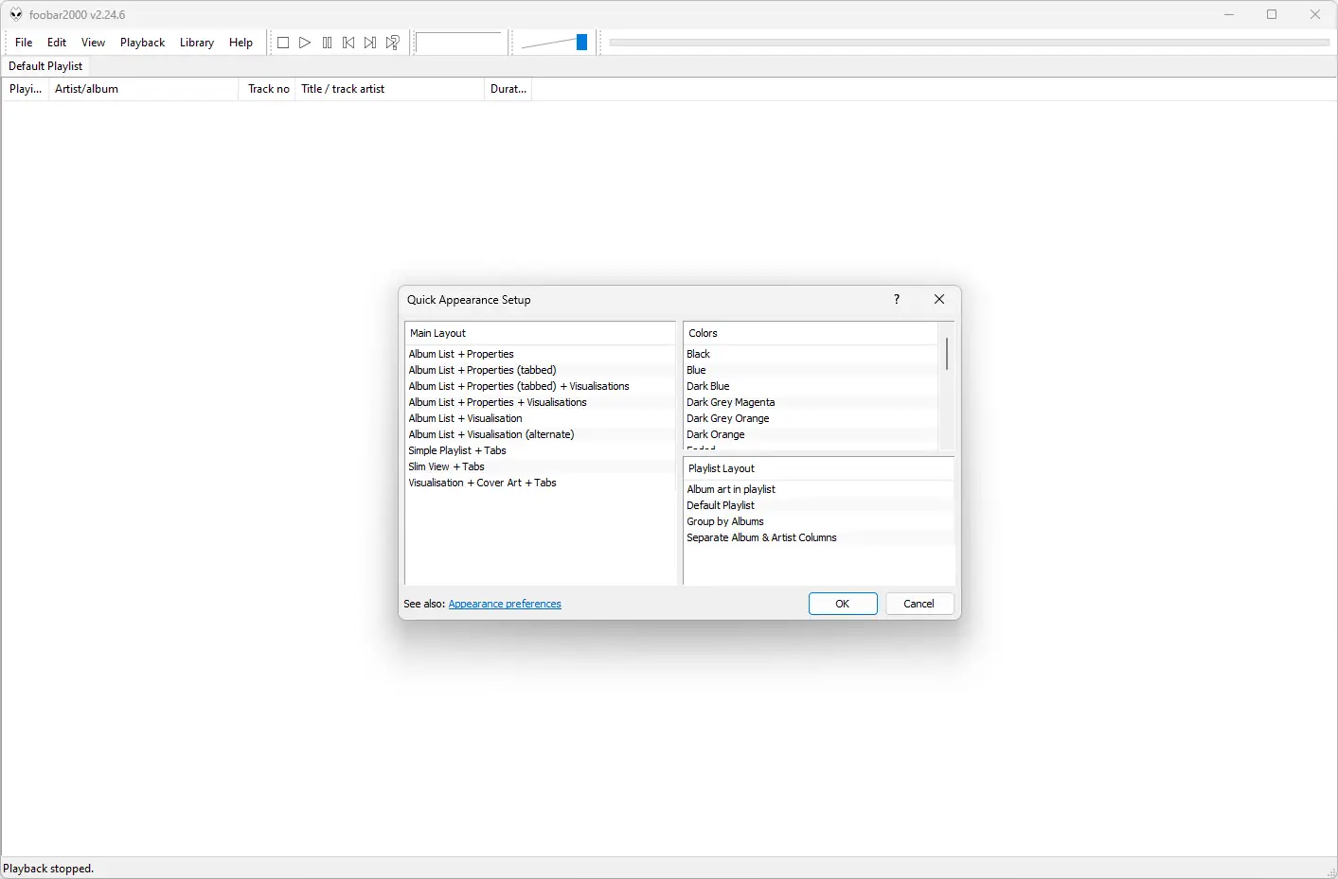Choose "Default Playlist" in Playlist Layout list
Screen dimensions: 1338x879
pyautogui.click(x=819, y=505)
